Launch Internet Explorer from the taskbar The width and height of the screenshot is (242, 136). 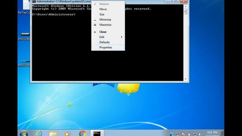39,133
